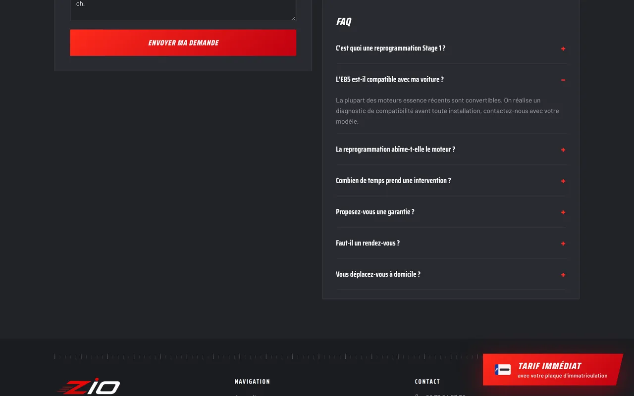Click the license plate icon in Tarif Immédiat
Screen dimensions: 634x396
503,369
